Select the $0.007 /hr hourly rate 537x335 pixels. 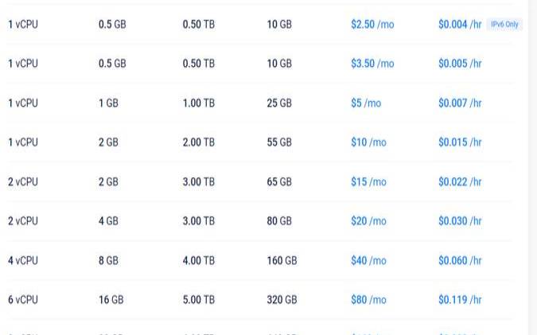(x=460, y=103)
